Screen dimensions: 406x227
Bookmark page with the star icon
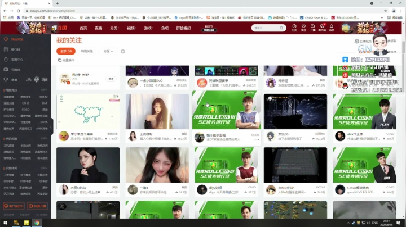coord(385,11)
